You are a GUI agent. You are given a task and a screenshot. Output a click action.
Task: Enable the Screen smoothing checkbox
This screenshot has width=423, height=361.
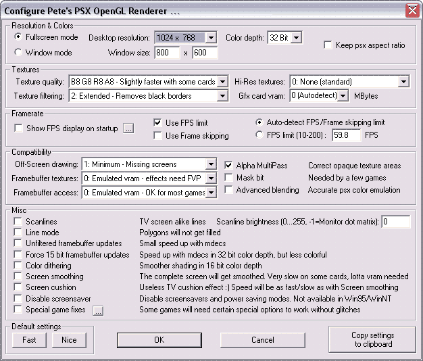pyautogui.click(x=18, y=276)
